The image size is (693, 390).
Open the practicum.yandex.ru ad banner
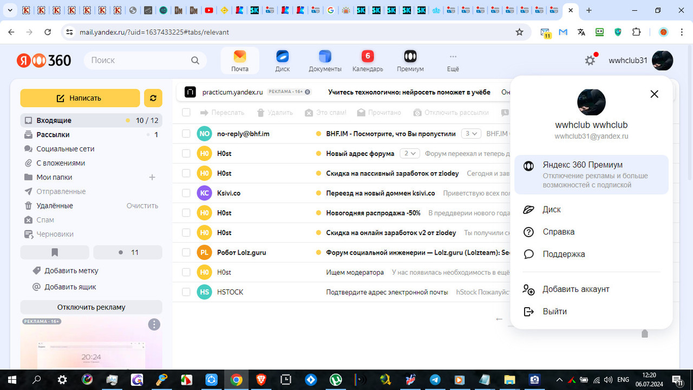pyautogui.click(x=344, y=92)
